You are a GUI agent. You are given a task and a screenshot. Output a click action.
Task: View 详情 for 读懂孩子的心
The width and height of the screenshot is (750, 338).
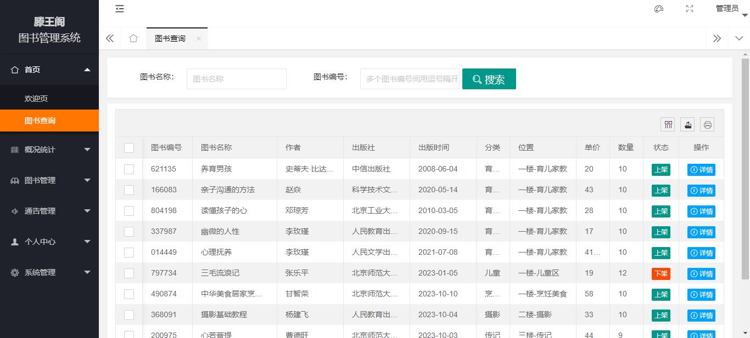click(x=701, y=211)
